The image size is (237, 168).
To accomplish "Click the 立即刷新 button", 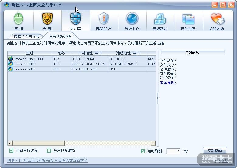I will (x=215, y=150).
